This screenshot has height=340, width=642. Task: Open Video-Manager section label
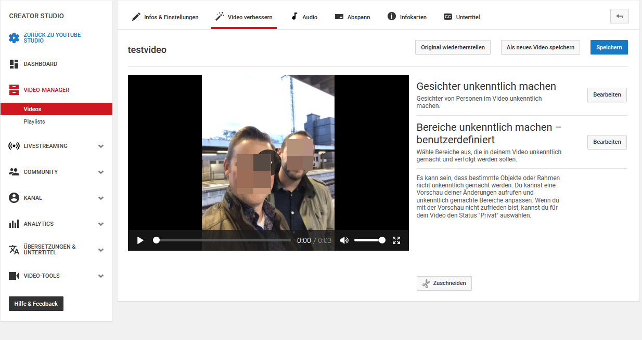point(46,90)
